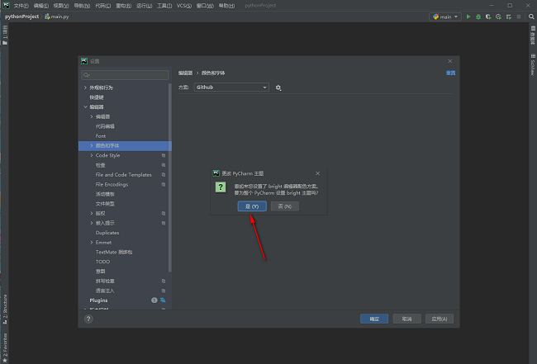Click Run with Coverage icon in toolbar
The width and height of the screenshot is (537, 364).
point(488,17)
